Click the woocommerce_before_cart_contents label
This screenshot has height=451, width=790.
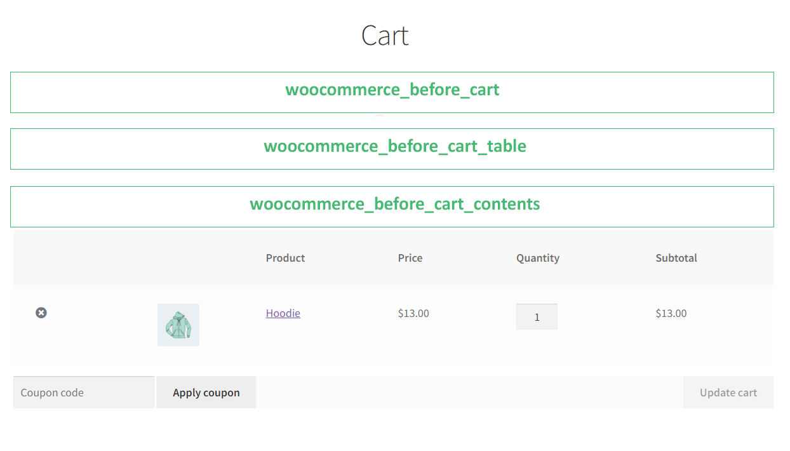point(395,205)
